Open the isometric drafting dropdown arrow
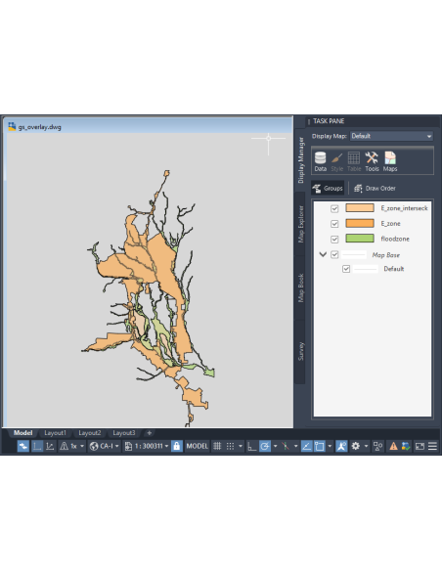The width and height of the screenshot is (442, 571). pyautogui.click(x=295, y=446)
